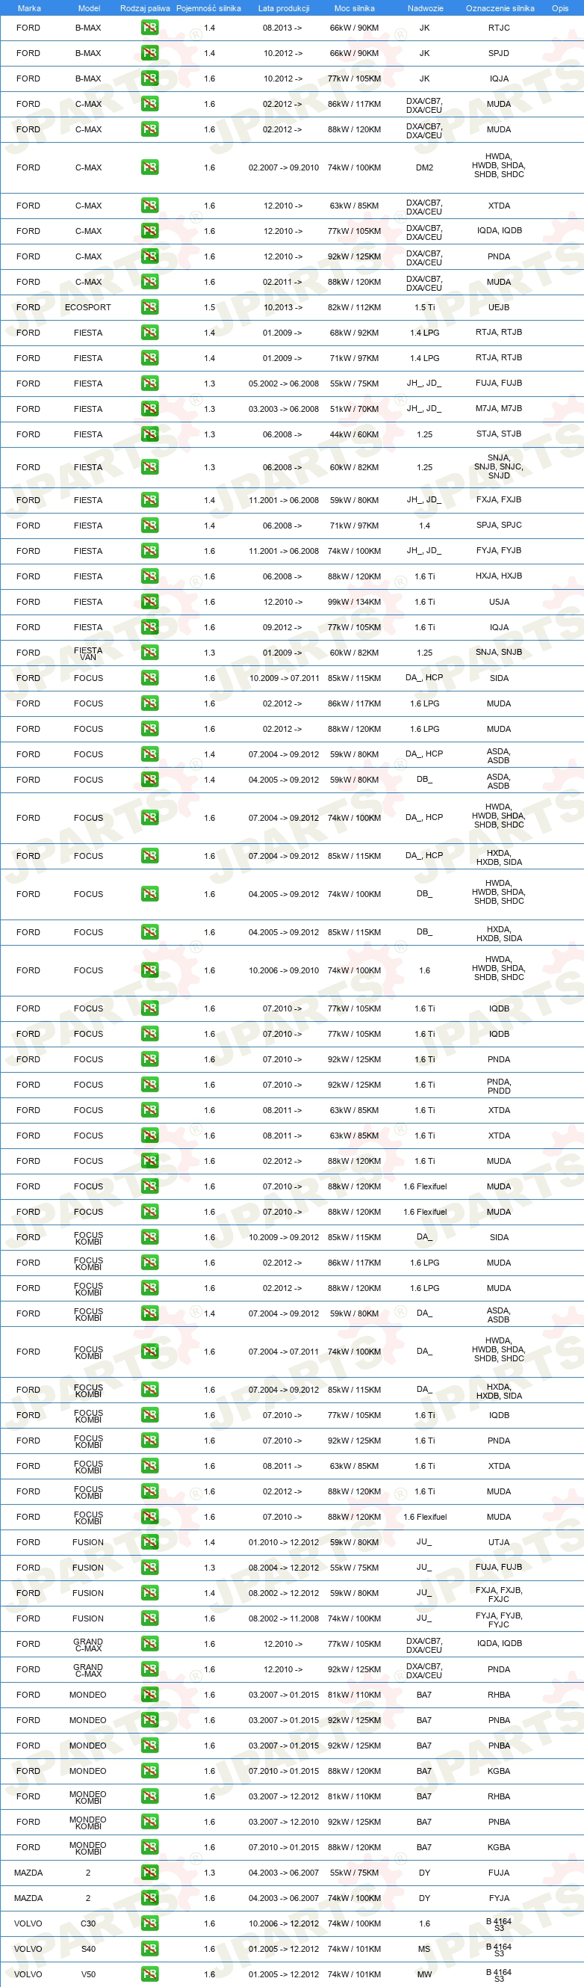The width and height of the screenshot is (584, 1987).
Task: Click fuel icon in FIESTA M7JA row
Action: click(149, 409)
